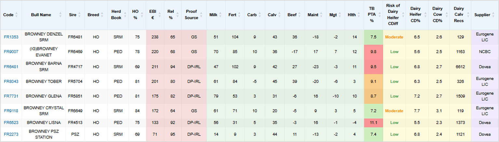Click red TB PTA value 11.1 cell
This screenshot has width=499, height=142.
click(x=373, y=123)
